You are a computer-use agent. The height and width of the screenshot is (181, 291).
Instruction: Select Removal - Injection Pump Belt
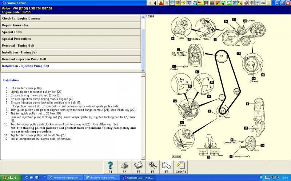[70, 59]
